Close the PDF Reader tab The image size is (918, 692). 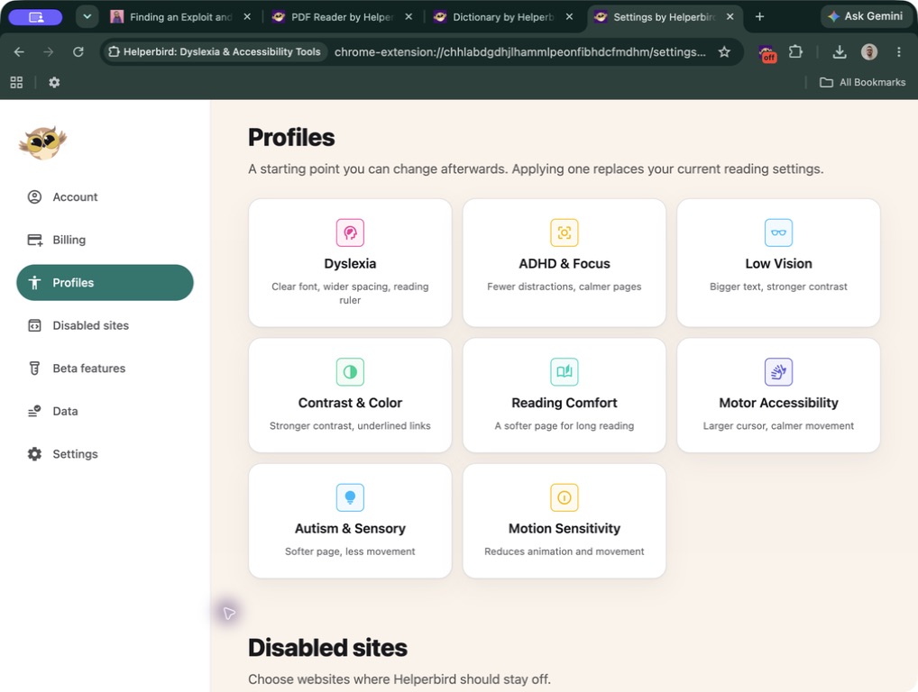coord(409,17)
